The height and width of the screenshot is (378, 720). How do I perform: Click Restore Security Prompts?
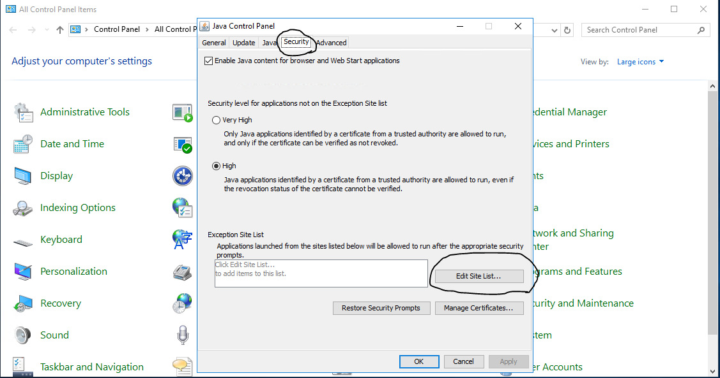381,309
